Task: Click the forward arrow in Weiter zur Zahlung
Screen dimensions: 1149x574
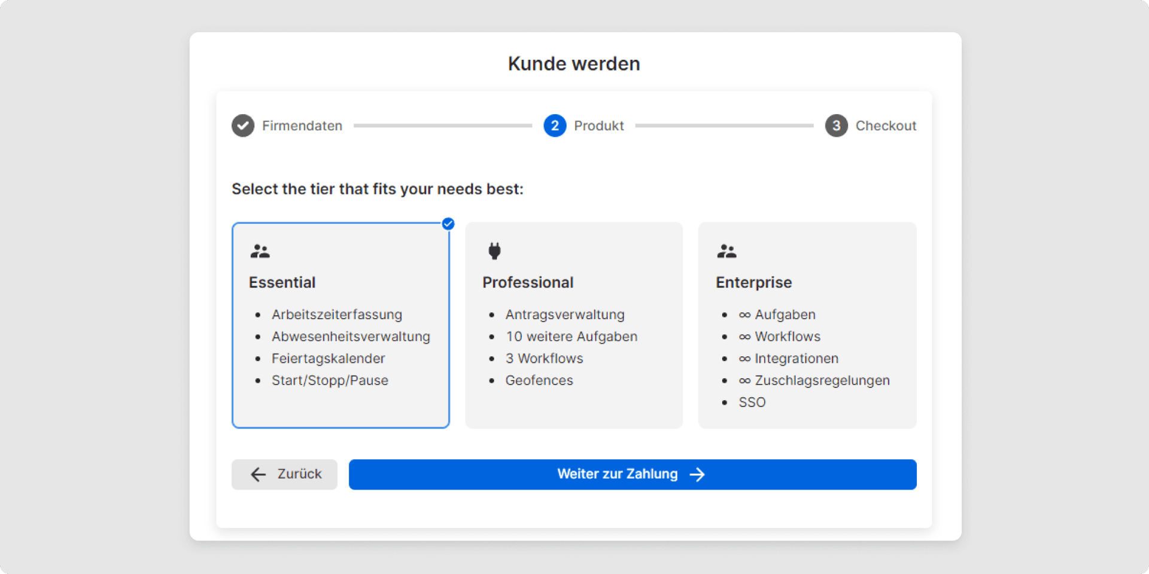Action: pos(698,474)
